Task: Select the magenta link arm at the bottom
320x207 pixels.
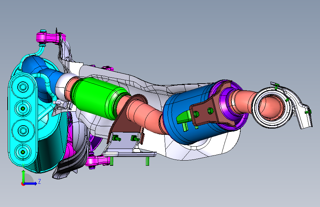Action: click(x=97, y=161)
